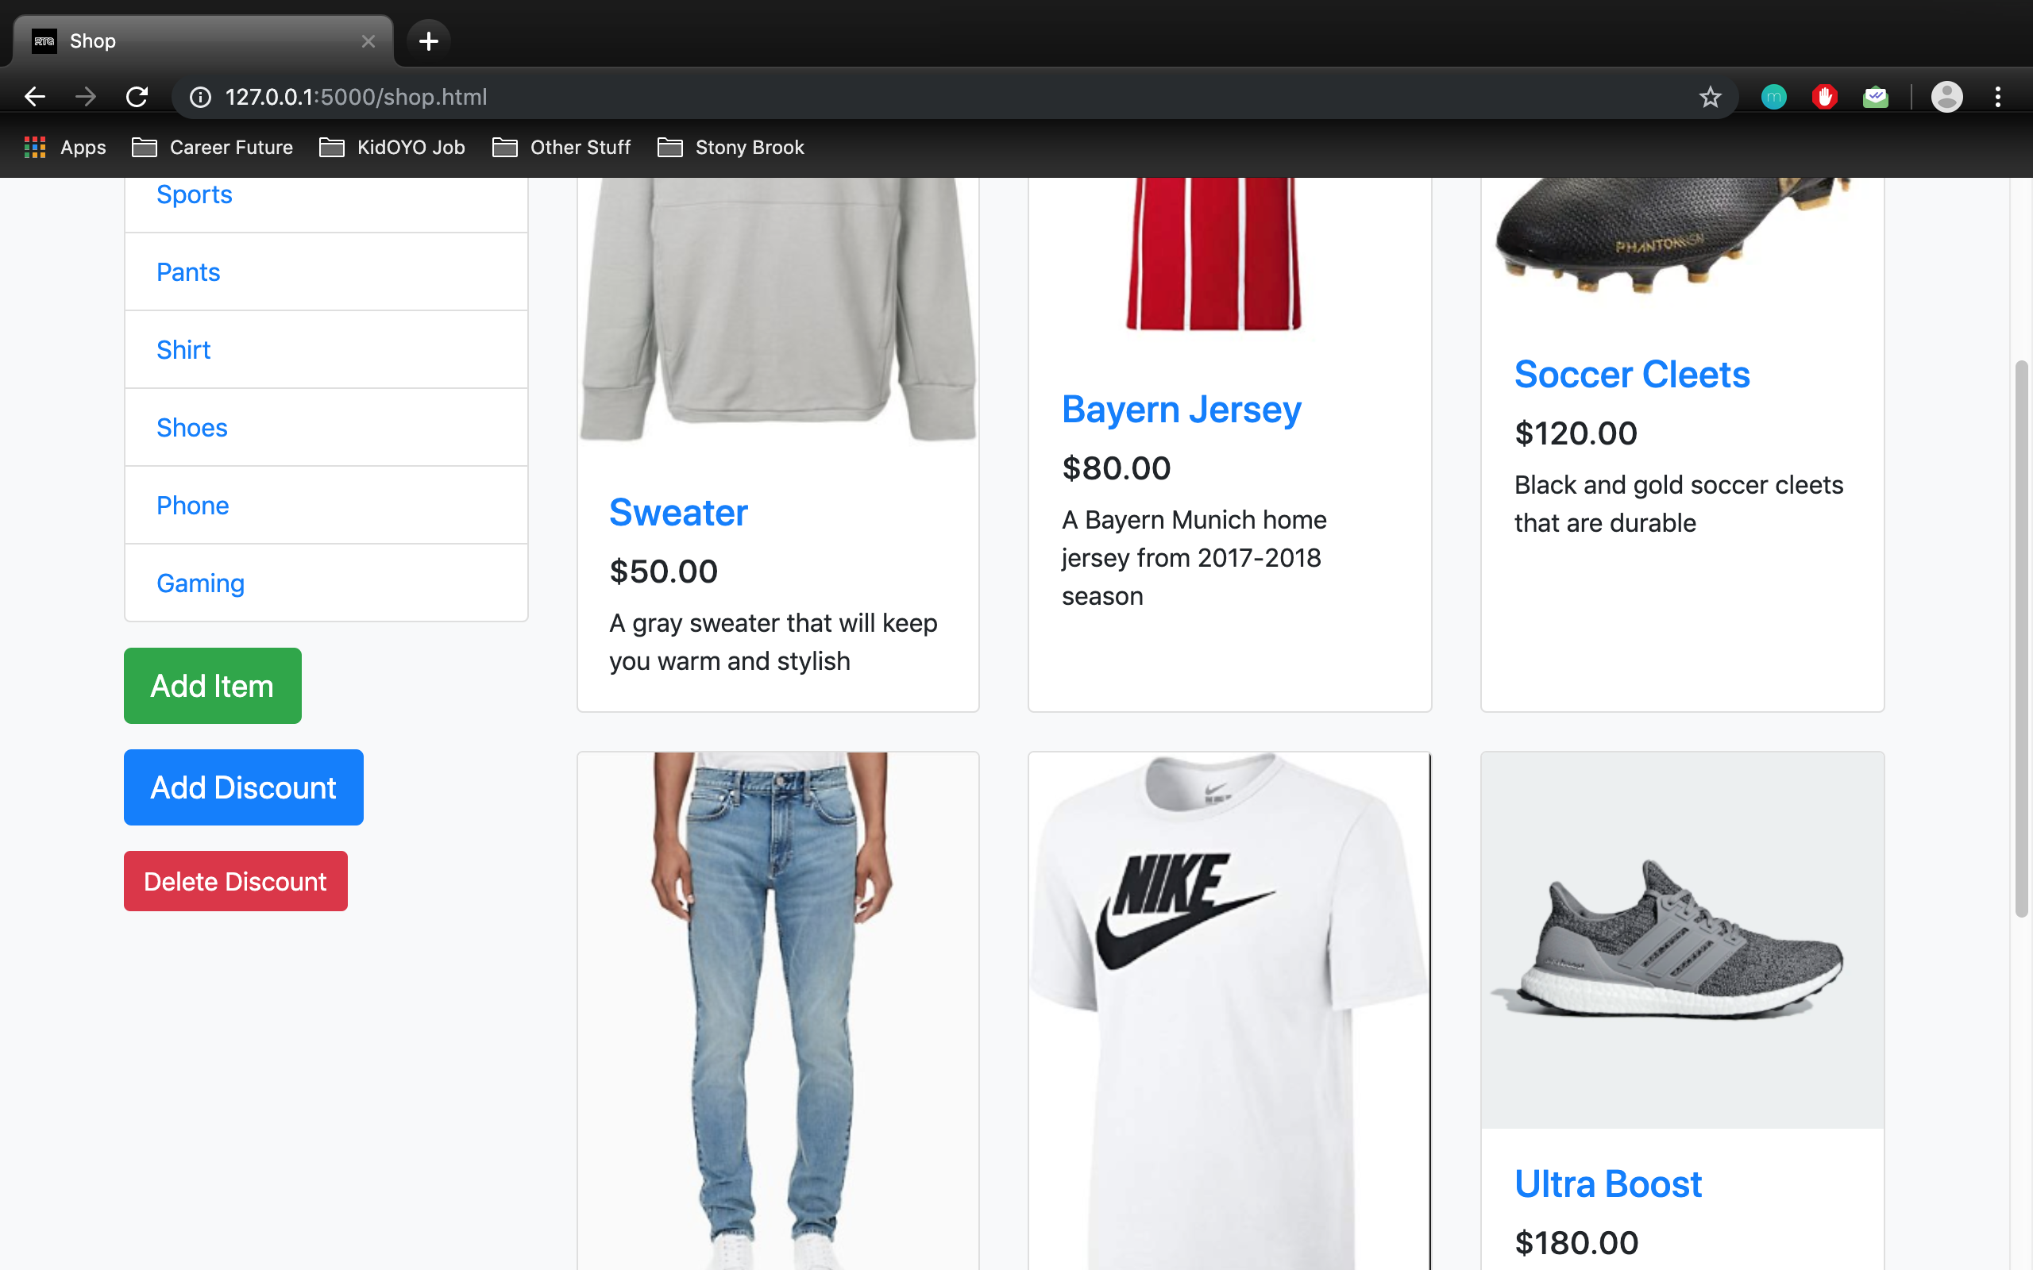Expand the Stony Brook bookmark folder
Viewport: 2033px width, 1270px height.
(x=731, y=148)
